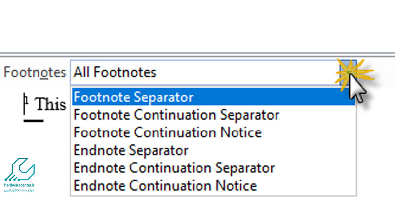Click the hardwarecenter wrench logo icon
Viewport: 395px width, 197px height.
[20, 169]
